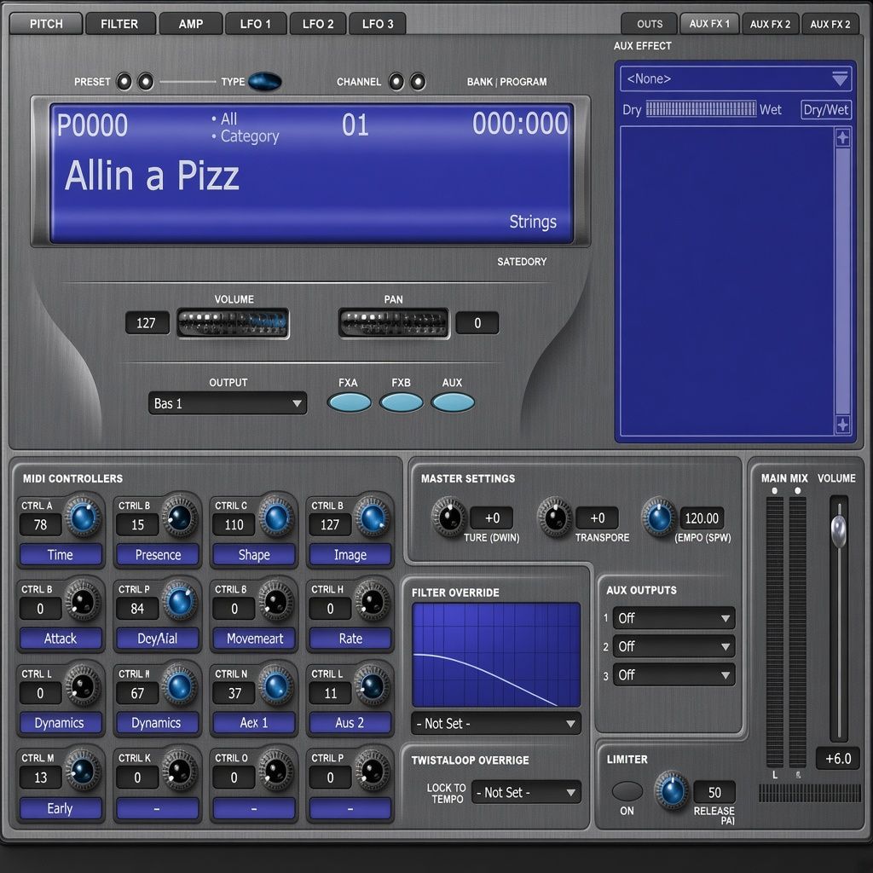
Task: Click the master Transpose knob
Action: point(554,517)
